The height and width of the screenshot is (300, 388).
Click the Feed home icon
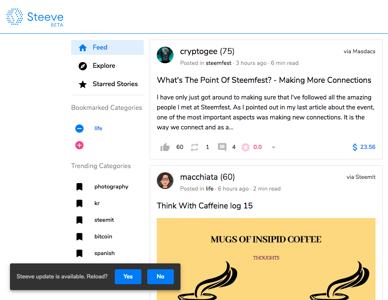tap(83, 47)
